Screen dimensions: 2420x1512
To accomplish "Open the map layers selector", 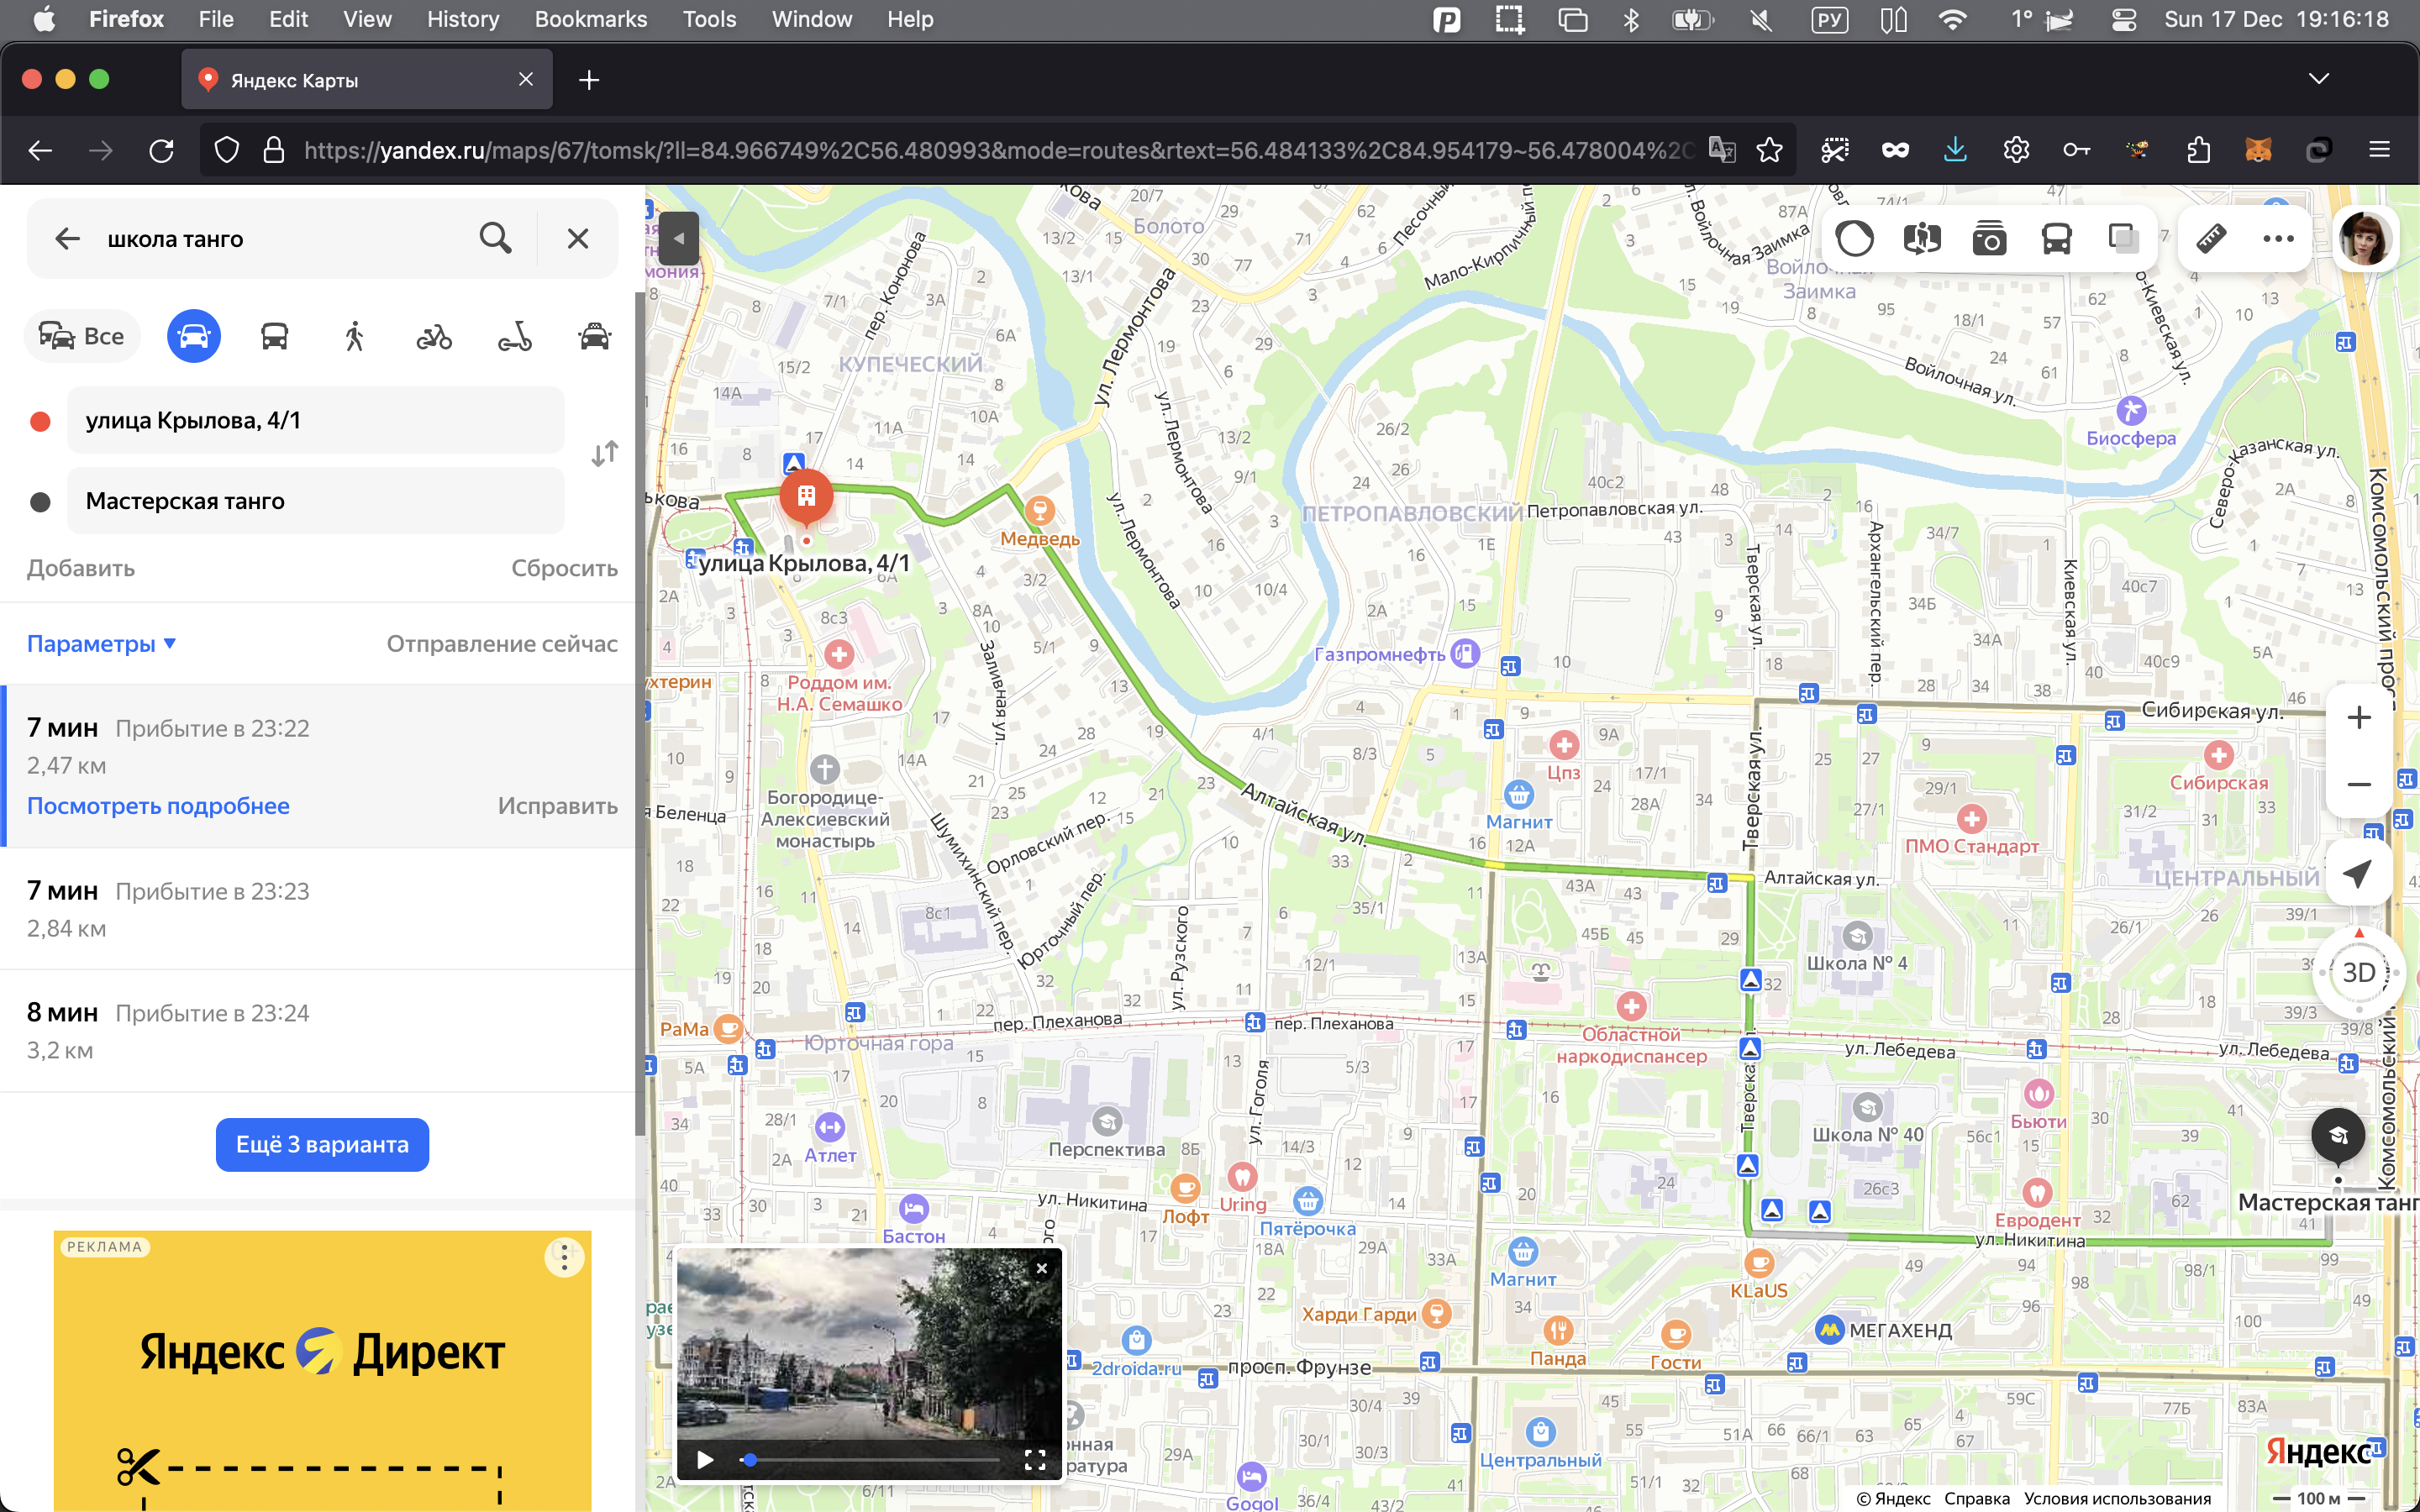I will coord(2123,238).
